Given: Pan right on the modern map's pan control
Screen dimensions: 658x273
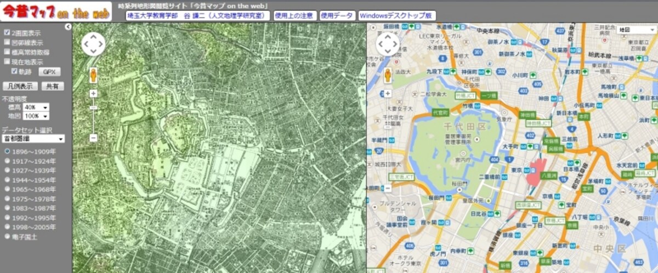Looking at the screenshot, I should pos(396,44).
